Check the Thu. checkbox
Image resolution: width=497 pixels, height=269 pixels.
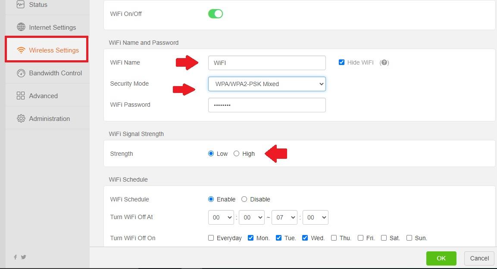pyautogui.click(x=334, y=238)
